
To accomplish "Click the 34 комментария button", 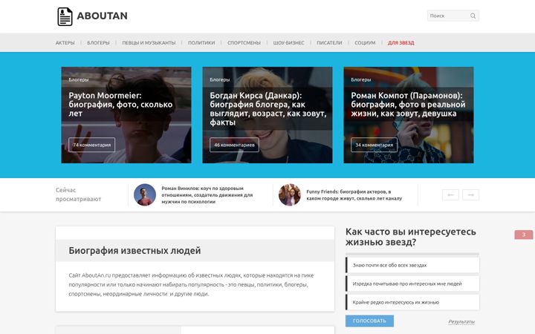I will [x=374, y=145].
